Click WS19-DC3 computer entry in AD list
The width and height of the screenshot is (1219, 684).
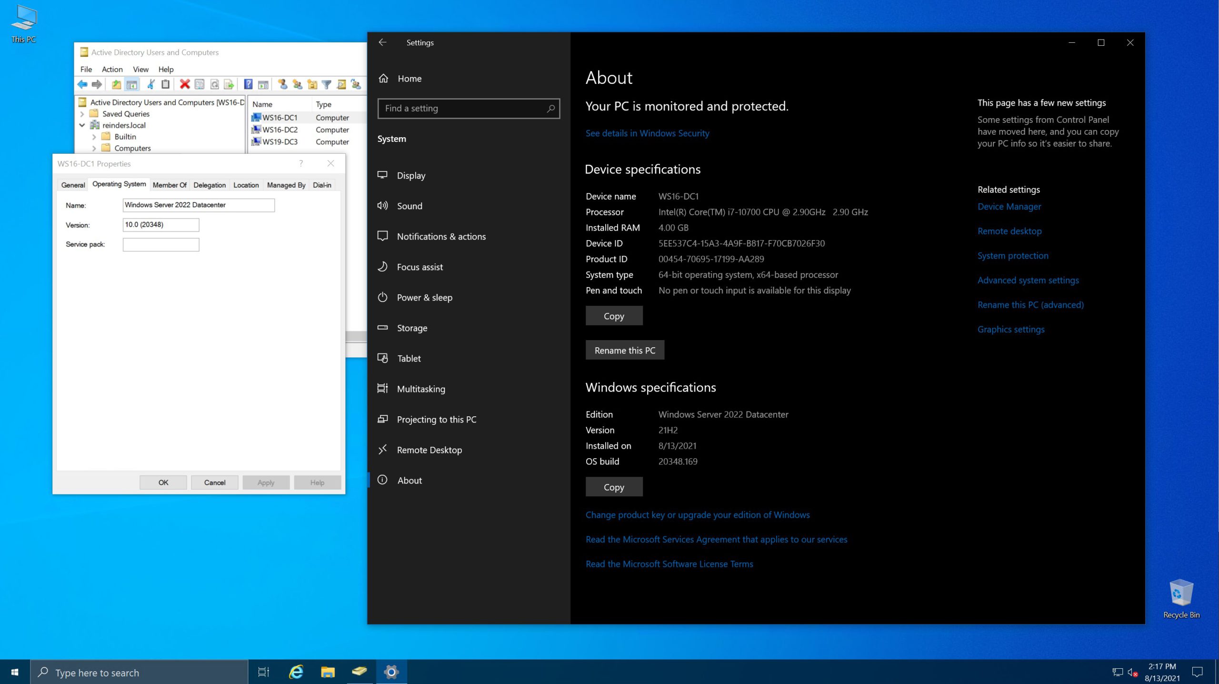280,141
